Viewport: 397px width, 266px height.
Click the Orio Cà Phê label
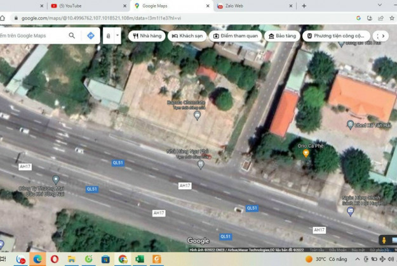pyautogui.click(x=311, y=146)
